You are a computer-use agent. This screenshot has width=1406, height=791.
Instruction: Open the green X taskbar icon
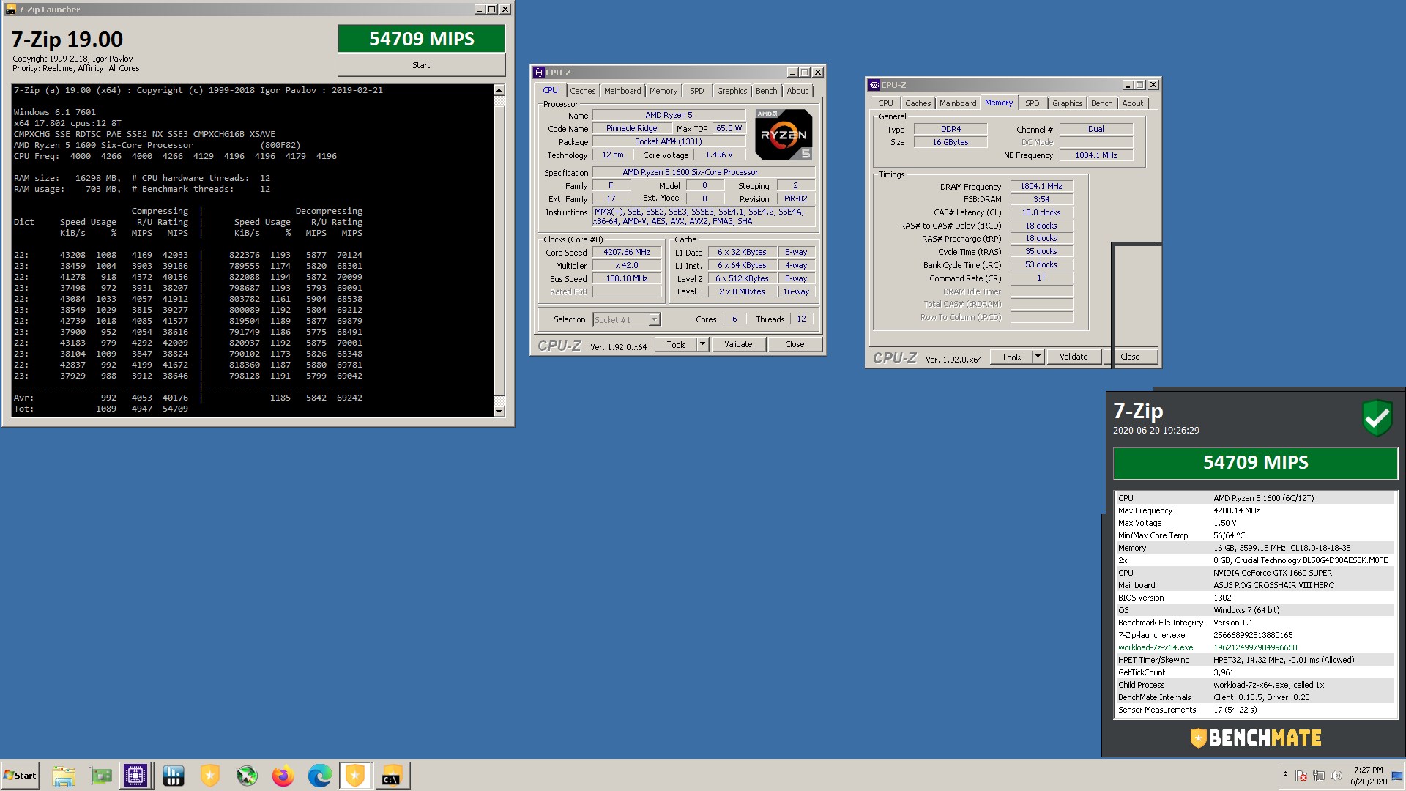[247, 776]
